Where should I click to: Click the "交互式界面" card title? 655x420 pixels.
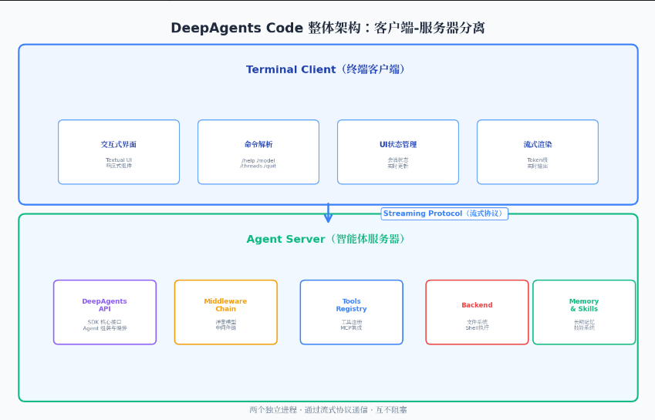point(119,144)
